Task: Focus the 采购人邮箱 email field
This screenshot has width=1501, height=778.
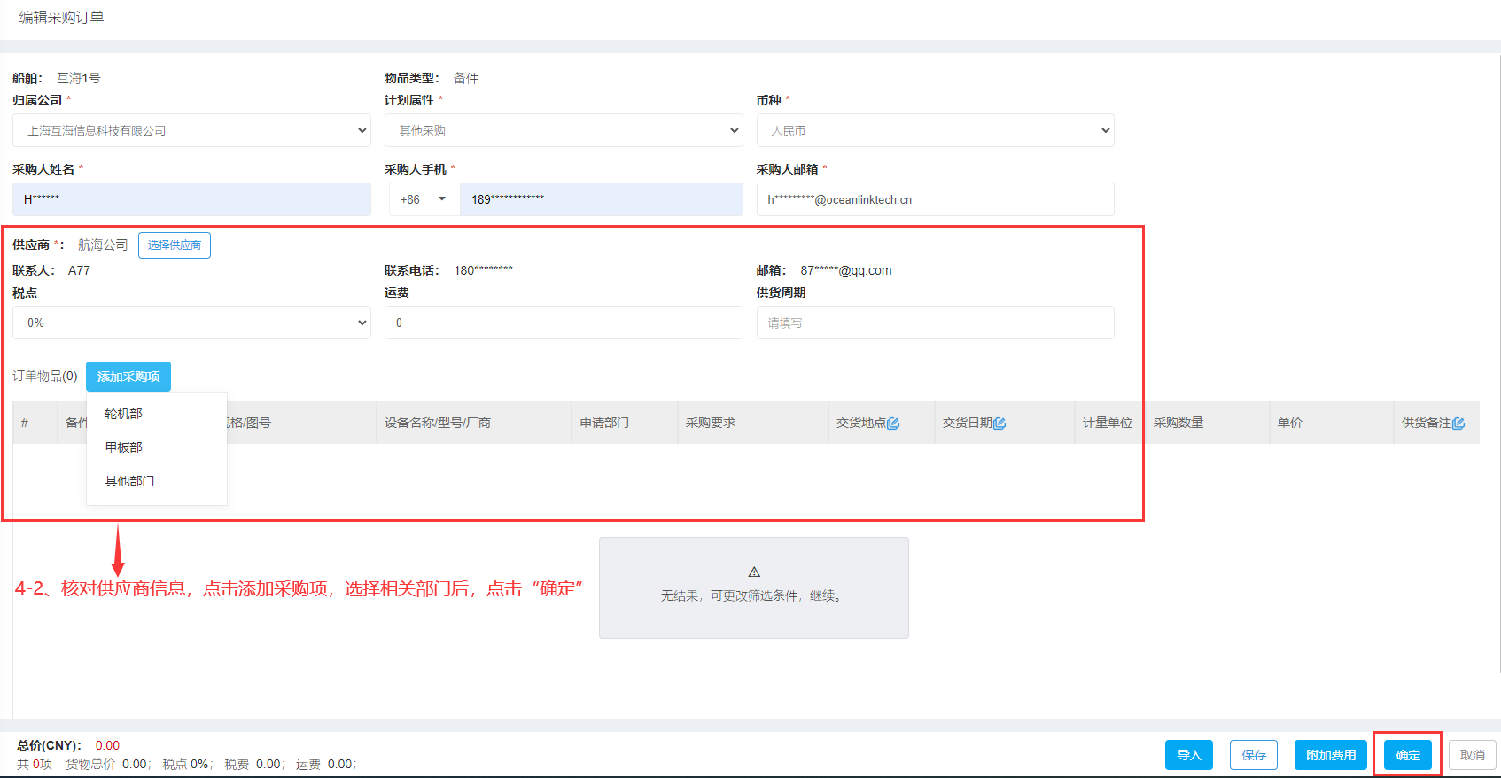Action: (x=936, y=199)
